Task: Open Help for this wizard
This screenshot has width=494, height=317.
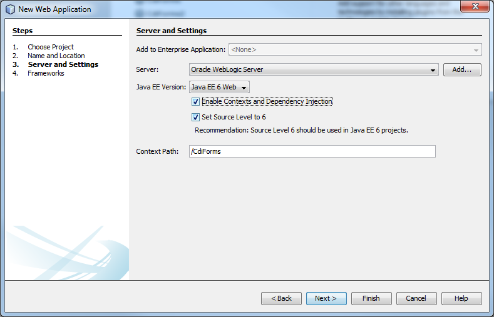Action: [461, 298]
